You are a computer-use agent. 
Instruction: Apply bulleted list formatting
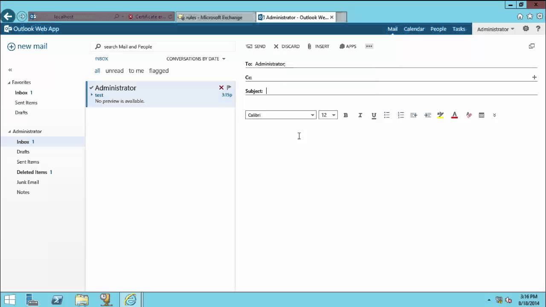(x=387, y=115)
